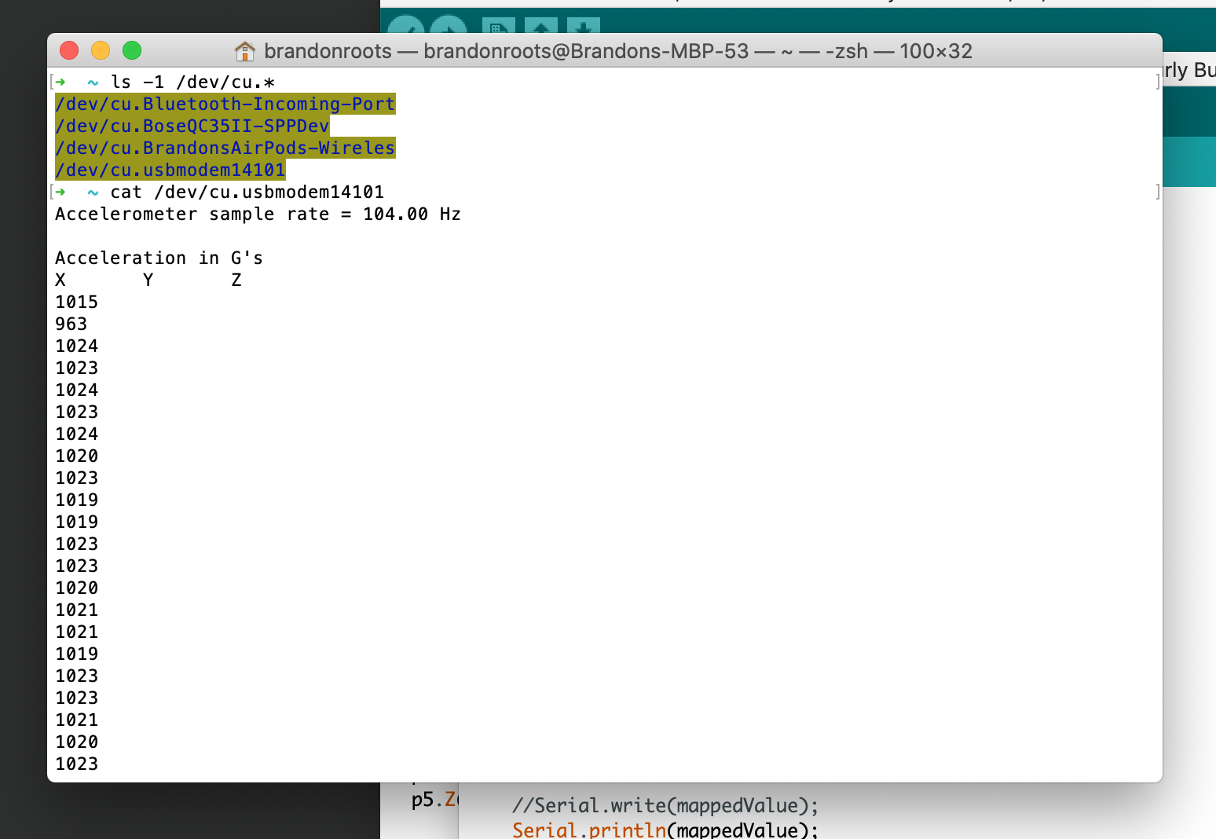Click the Arduino Upload arrow icon

click(x=449, y=26)
